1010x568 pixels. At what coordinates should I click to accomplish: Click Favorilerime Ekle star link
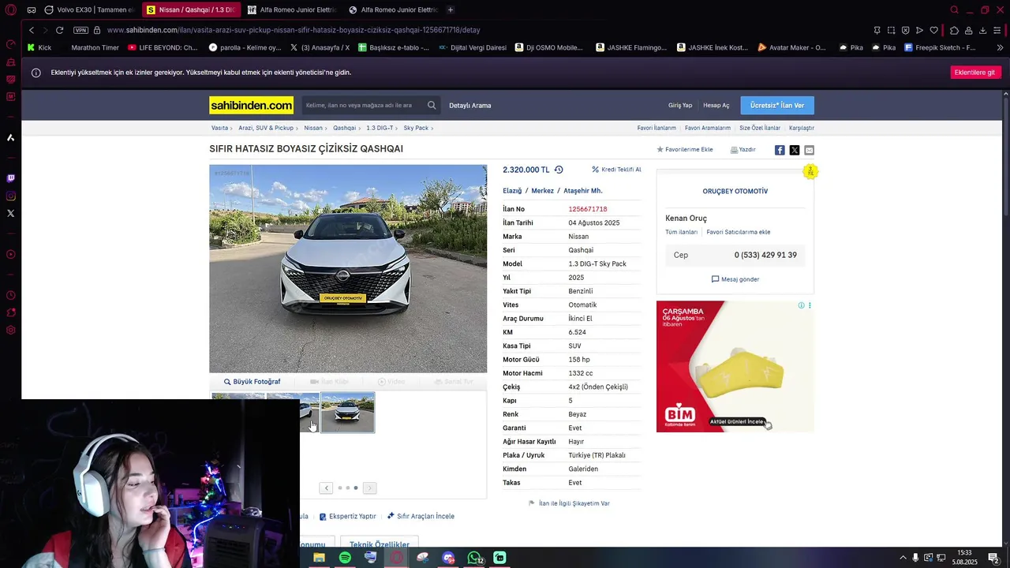click(x=685, y=149)
